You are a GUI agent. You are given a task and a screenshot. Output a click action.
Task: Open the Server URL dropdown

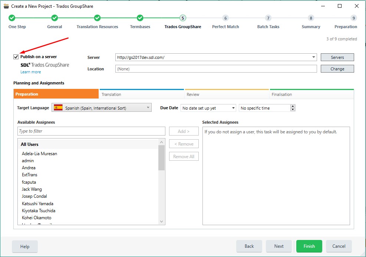pos(313,57)
